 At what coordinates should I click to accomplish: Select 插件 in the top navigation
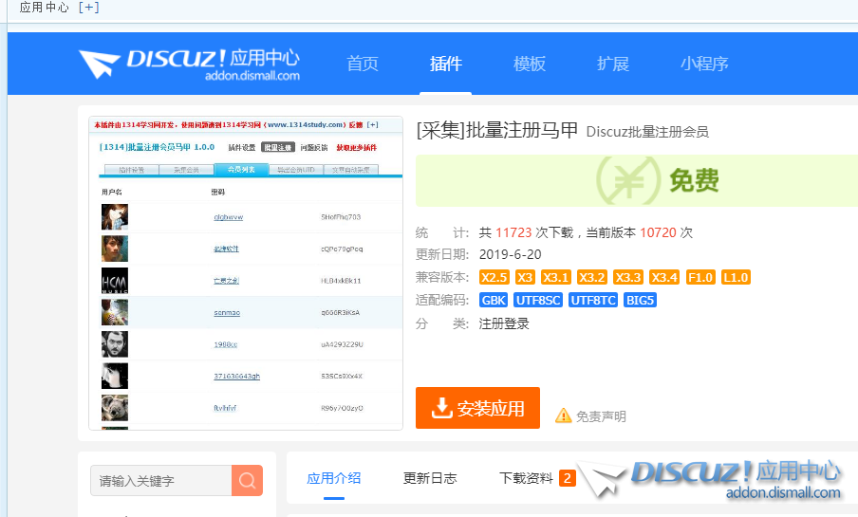click(446, 65)
